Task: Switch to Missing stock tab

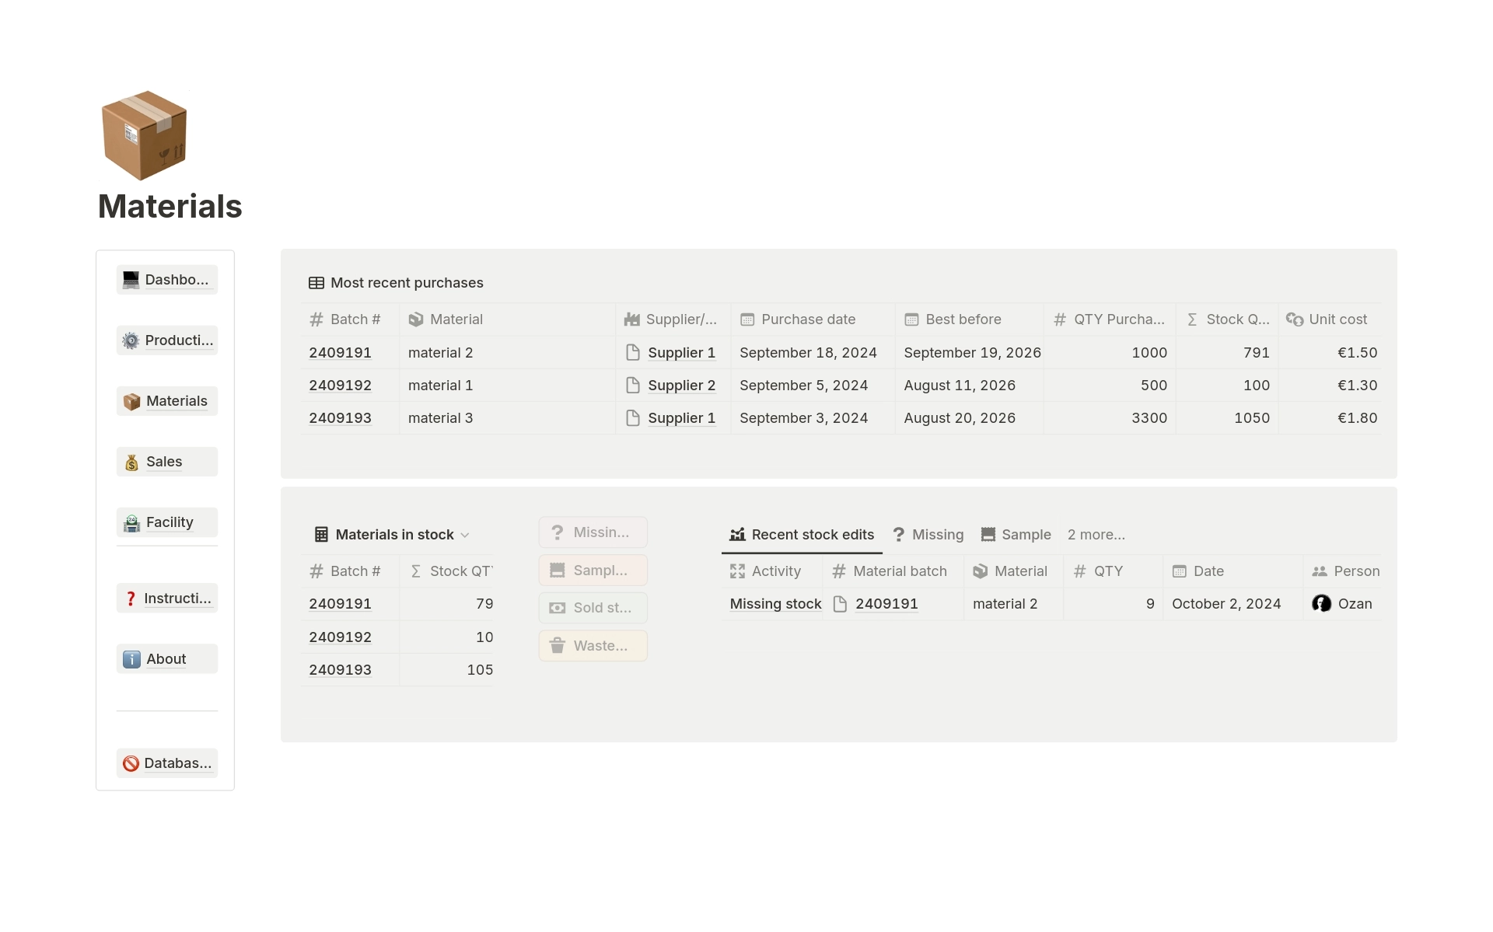Action: (x=928, y=532)
